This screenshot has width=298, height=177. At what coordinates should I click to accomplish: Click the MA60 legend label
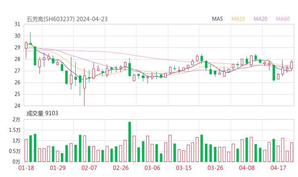(283, 19)
